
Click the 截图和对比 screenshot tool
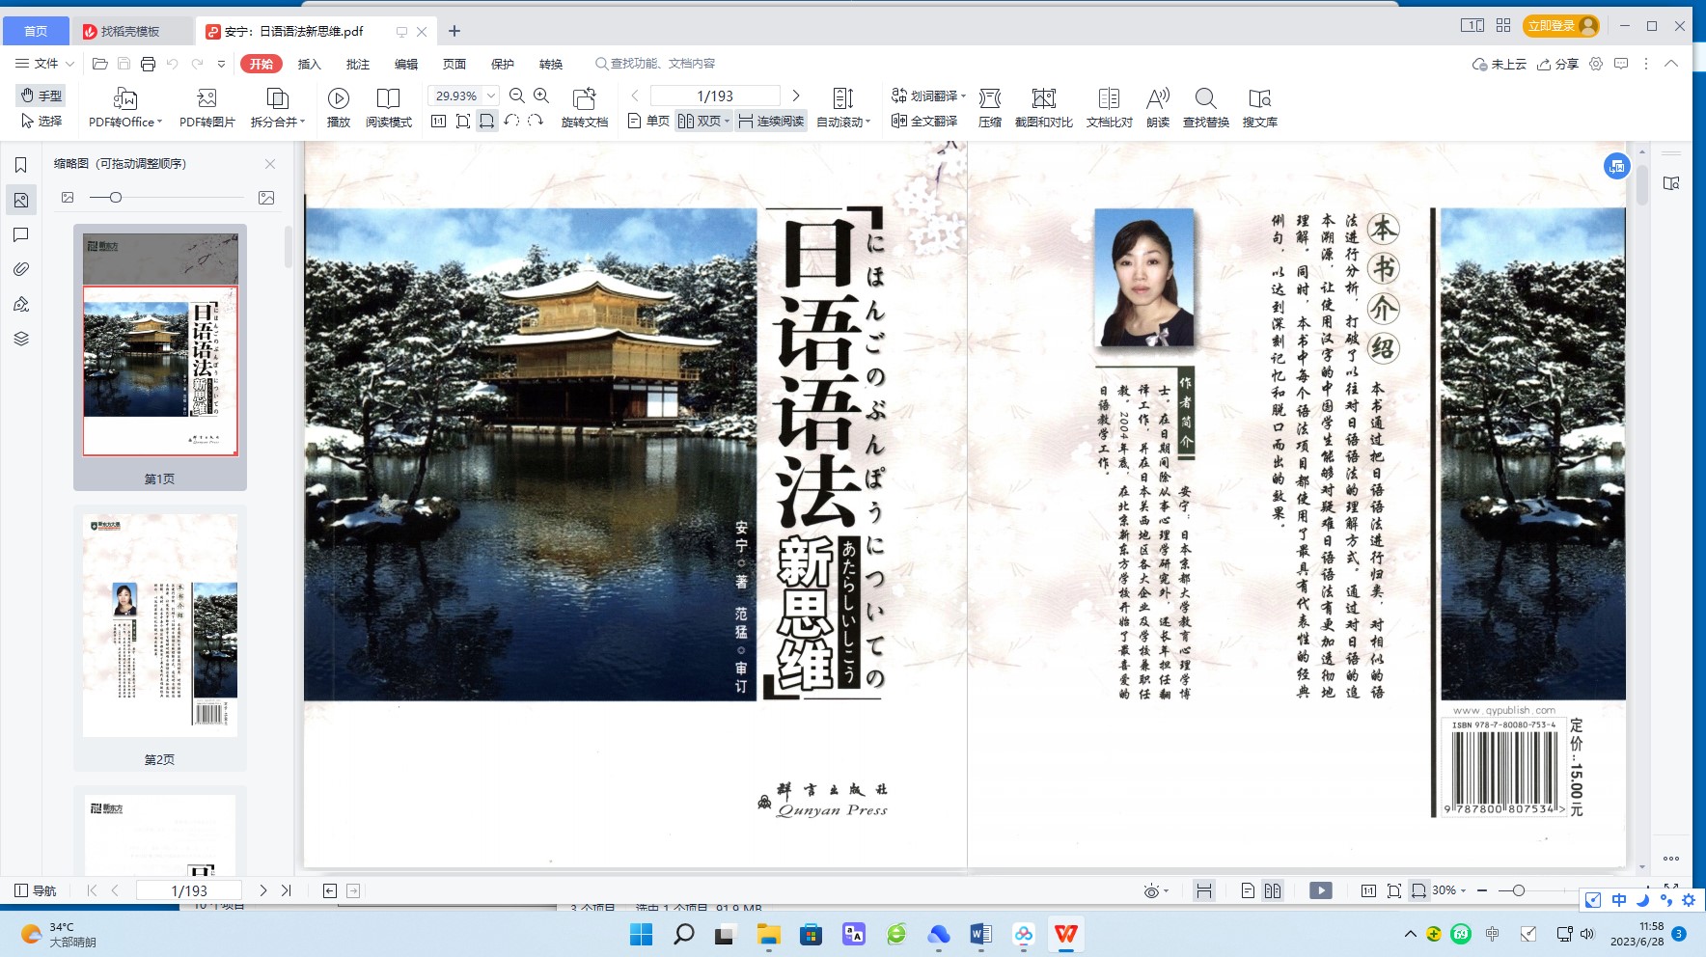(1043, 98)
